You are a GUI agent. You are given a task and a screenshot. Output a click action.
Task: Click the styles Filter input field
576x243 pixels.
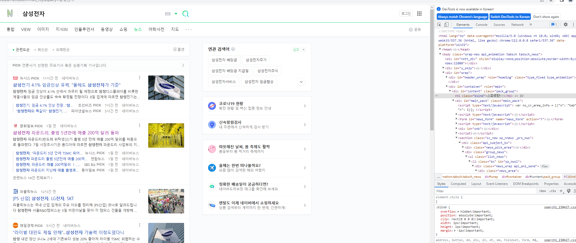point(485,191)
